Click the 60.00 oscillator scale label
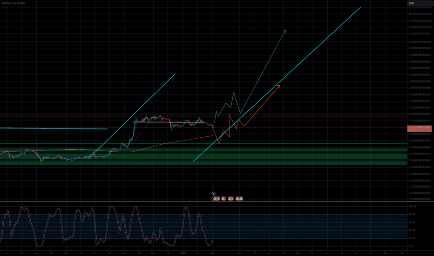 point(412,222)
